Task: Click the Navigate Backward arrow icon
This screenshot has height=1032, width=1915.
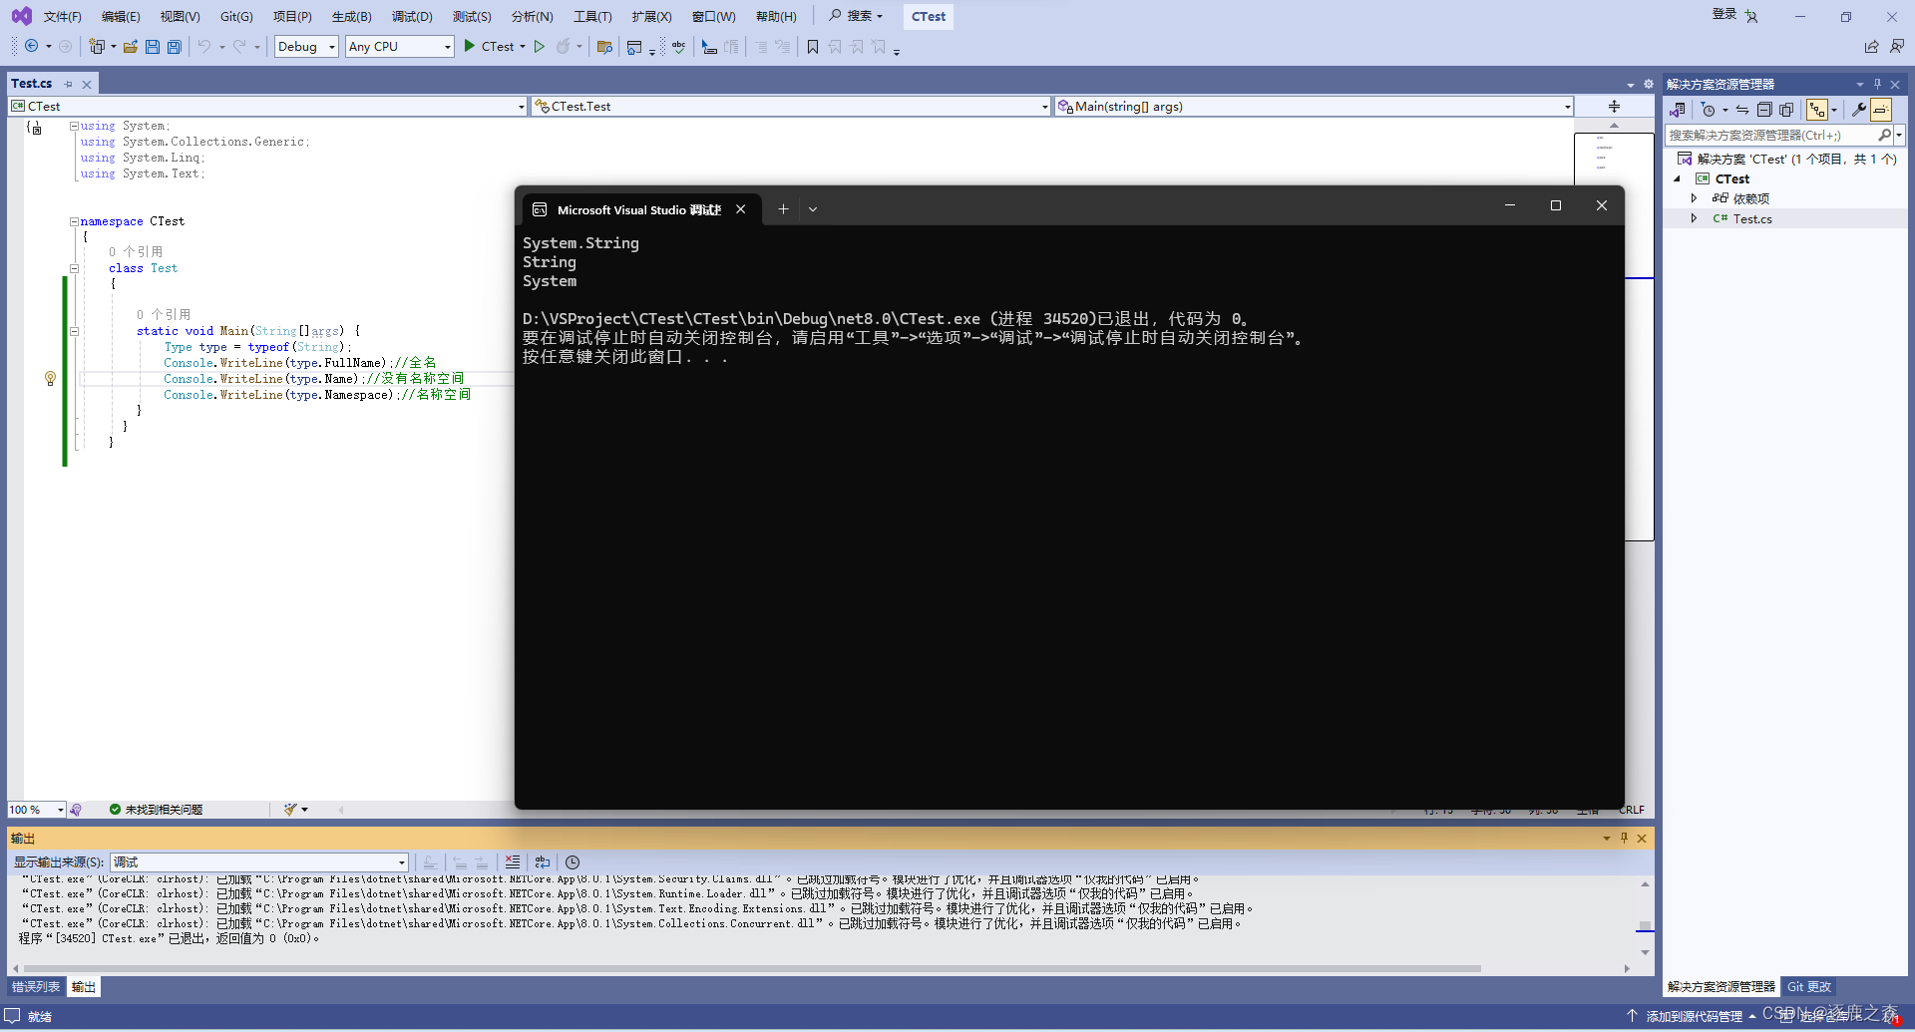Action: (x=32, y=46)
